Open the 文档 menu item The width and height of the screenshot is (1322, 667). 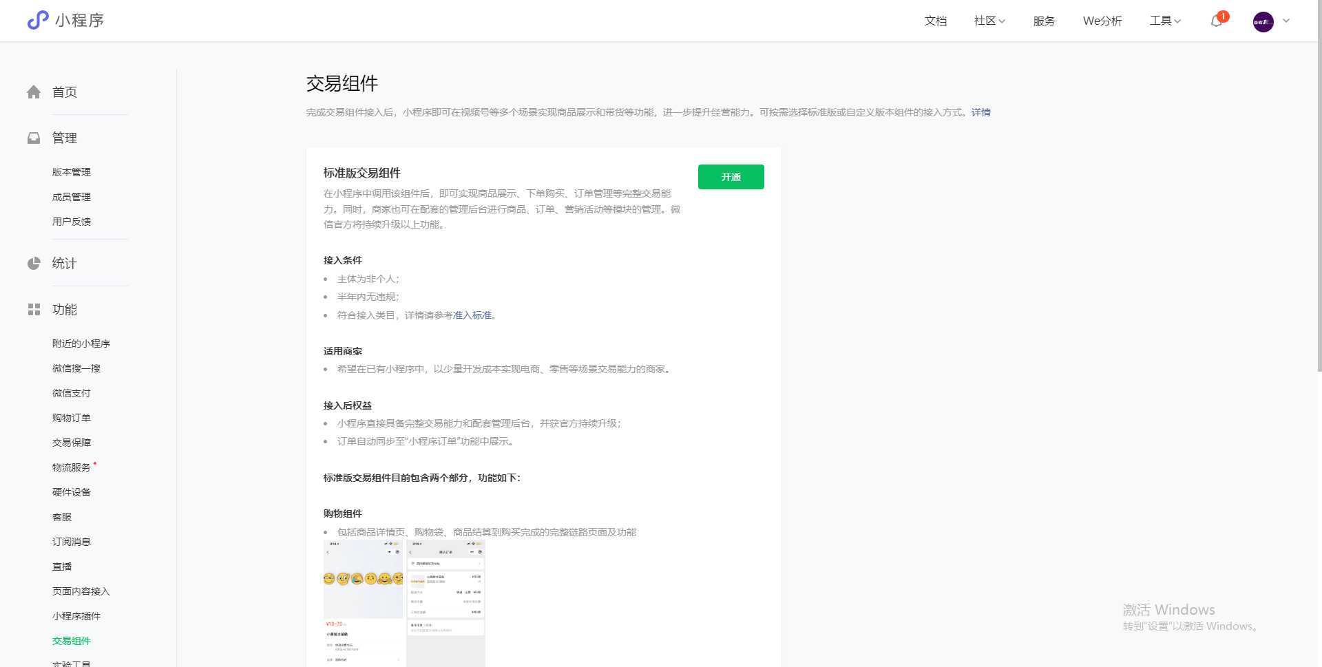(x=936, y=21)
